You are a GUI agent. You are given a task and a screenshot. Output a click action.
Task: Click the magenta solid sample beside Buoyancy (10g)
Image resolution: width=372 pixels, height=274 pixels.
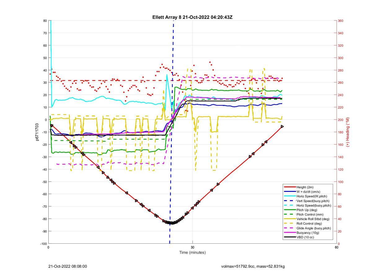click(290, 233)
